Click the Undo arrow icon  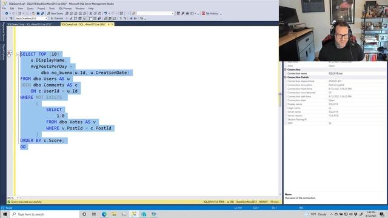[105, 13]
